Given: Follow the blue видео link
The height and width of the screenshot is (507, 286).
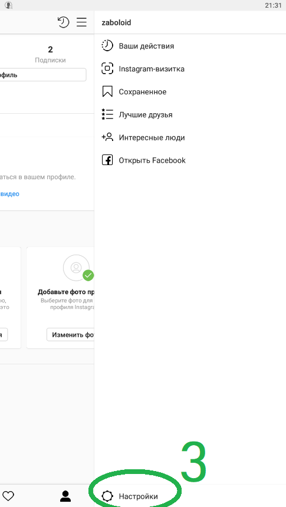Looking at the screenshot, I should click(9, 194).
